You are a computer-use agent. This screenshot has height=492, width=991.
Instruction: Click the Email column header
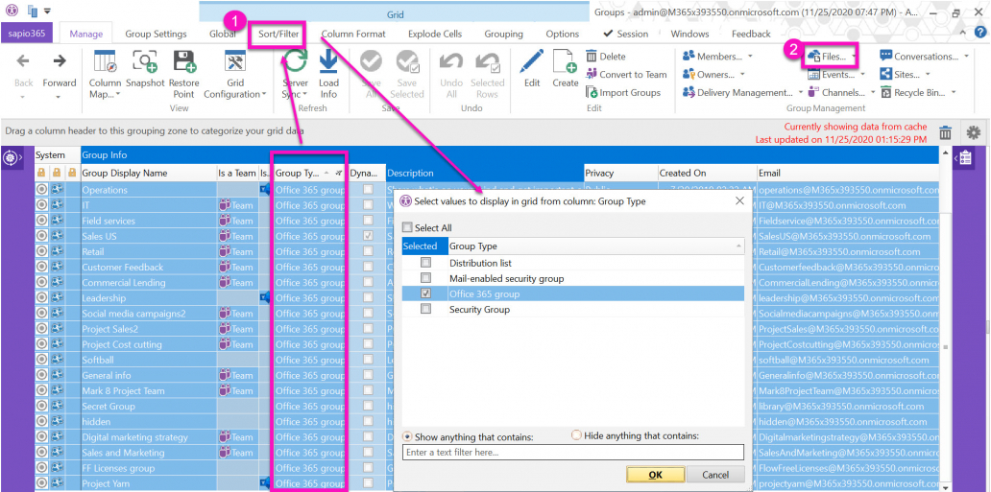(849, 173)
